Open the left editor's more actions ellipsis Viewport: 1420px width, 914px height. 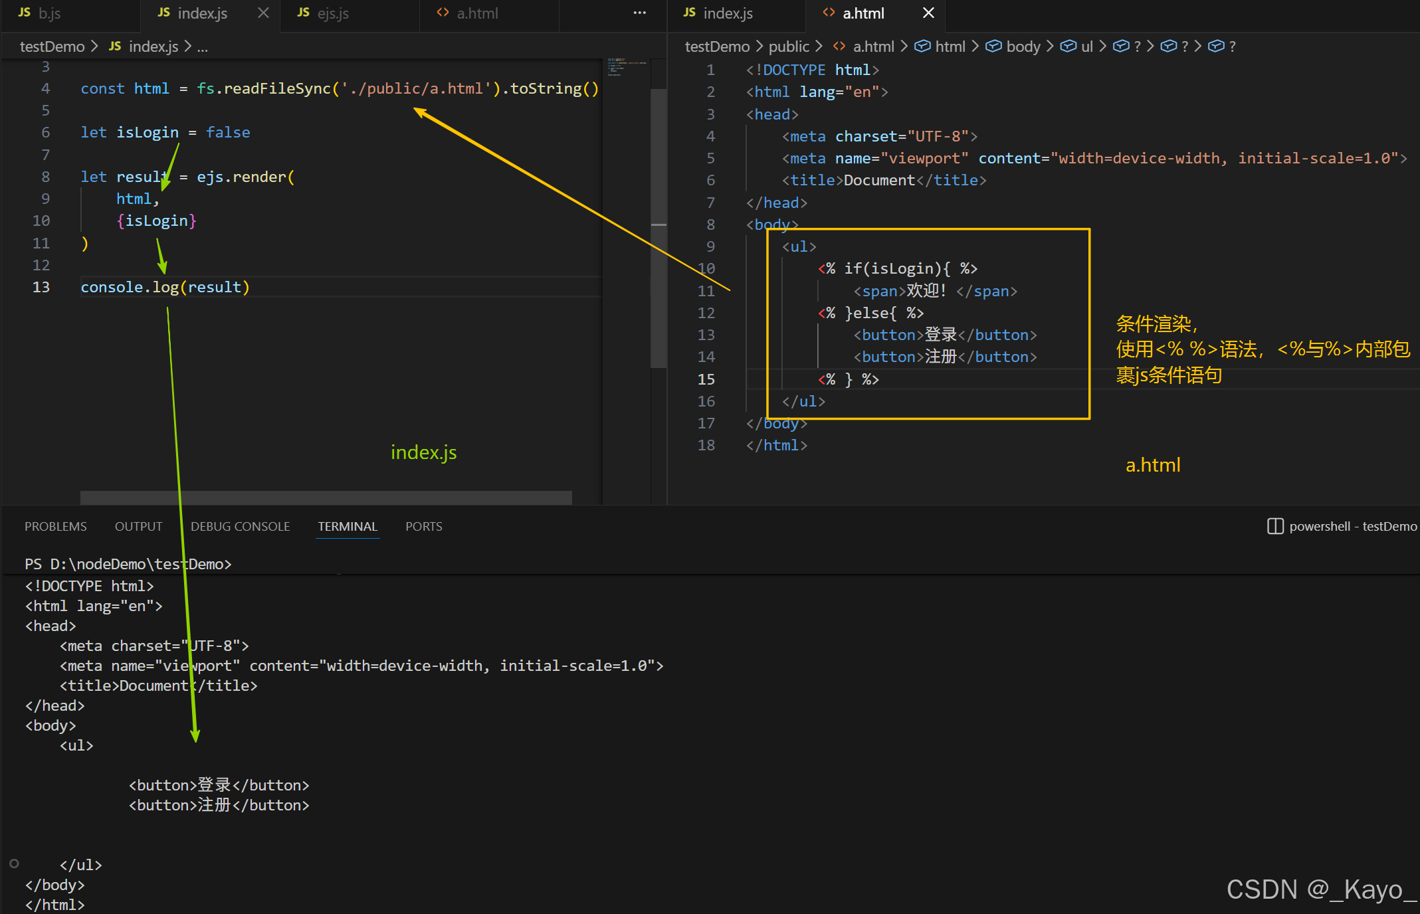(639, 13)
